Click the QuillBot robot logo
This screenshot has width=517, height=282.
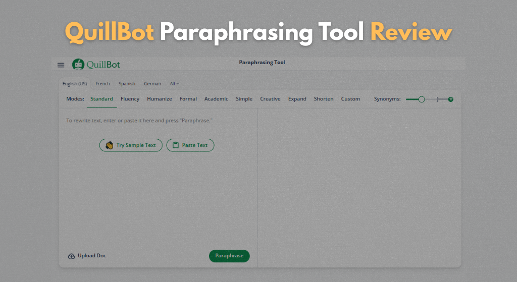[x=78, y=65]
